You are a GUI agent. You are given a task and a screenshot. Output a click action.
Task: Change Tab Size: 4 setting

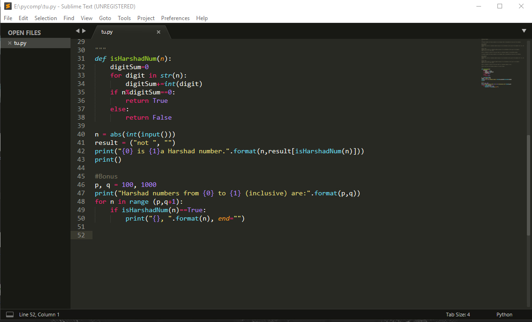point(458,315)
